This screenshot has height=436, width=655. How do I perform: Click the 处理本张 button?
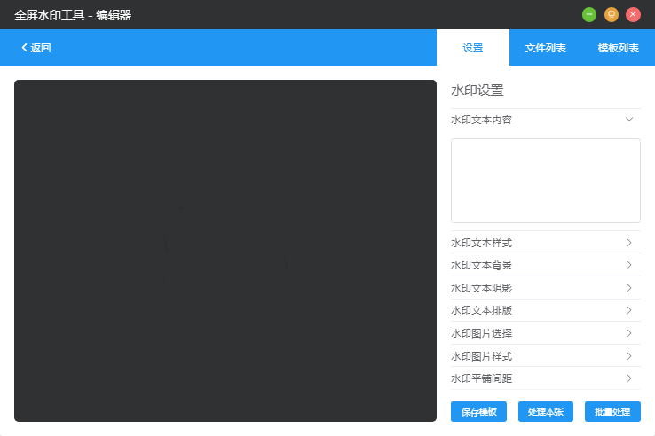[x=546, y=412]
